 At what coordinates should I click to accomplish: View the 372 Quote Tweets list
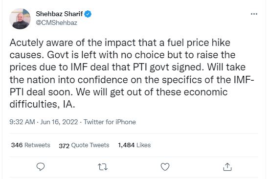84,145
